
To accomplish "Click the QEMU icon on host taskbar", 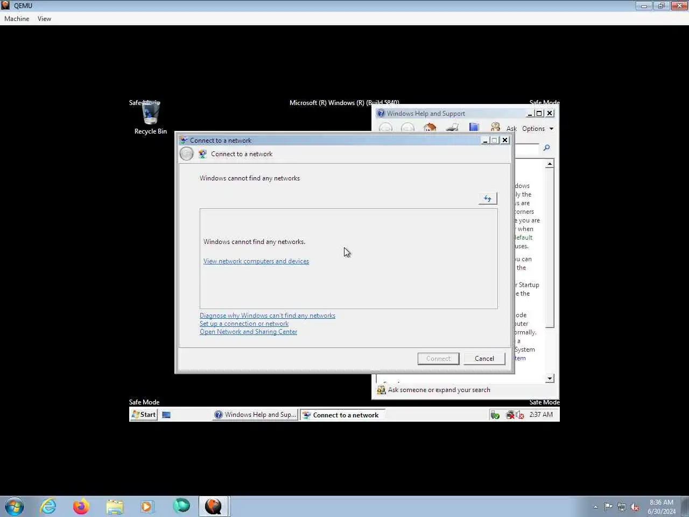I will (214, 506).
